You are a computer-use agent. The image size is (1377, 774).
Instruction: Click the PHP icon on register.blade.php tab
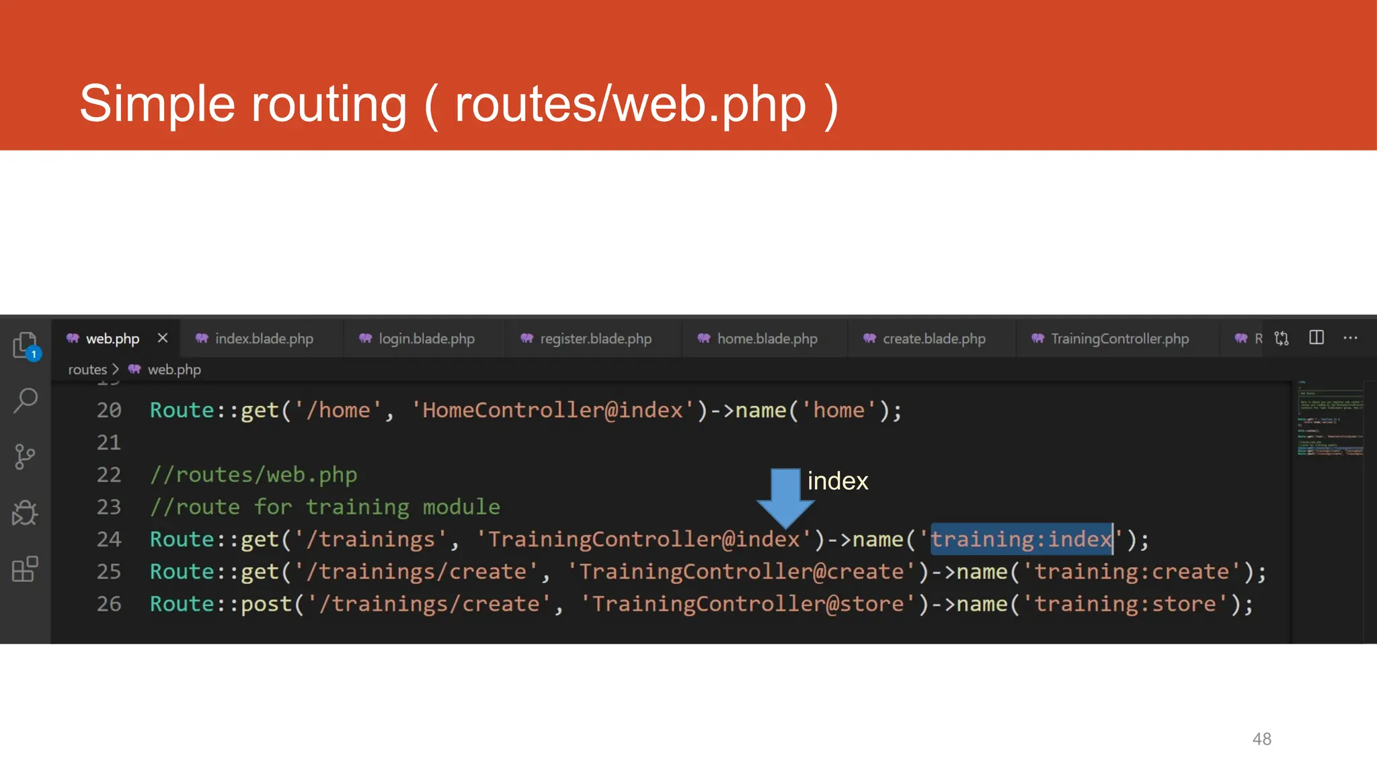[x=526, y=338]
